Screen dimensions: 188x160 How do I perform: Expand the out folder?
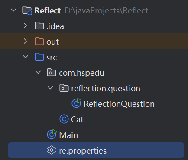click(x=26, y=41)
